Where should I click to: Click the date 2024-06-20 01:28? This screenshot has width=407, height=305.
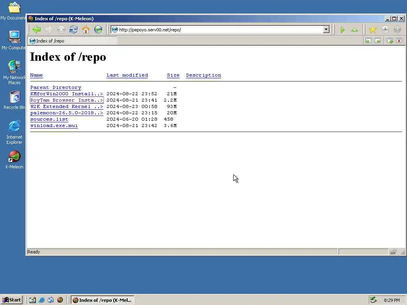(132, 119)
